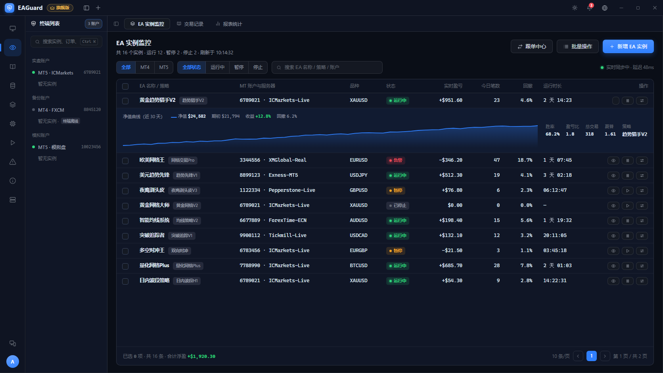Open the database icon in left sidebar
663x373 pixels.
(x=13, y=86)
